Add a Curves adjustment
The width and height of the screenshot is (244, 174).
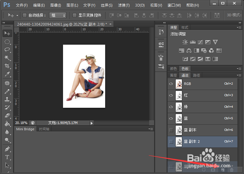[x=200, y=42]
